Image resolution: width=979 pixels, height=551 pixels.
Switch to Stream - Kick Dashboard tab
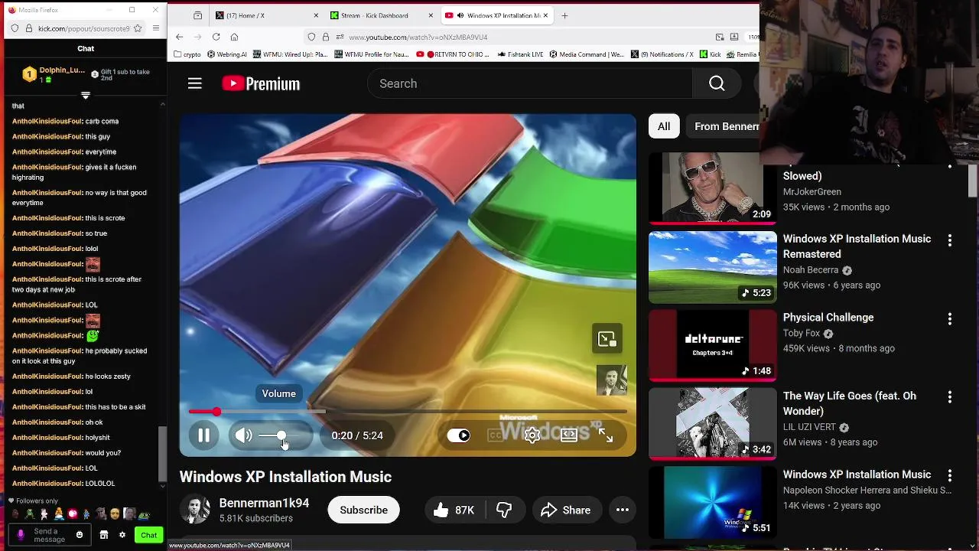pyautogui.click(x=381, y=15)
